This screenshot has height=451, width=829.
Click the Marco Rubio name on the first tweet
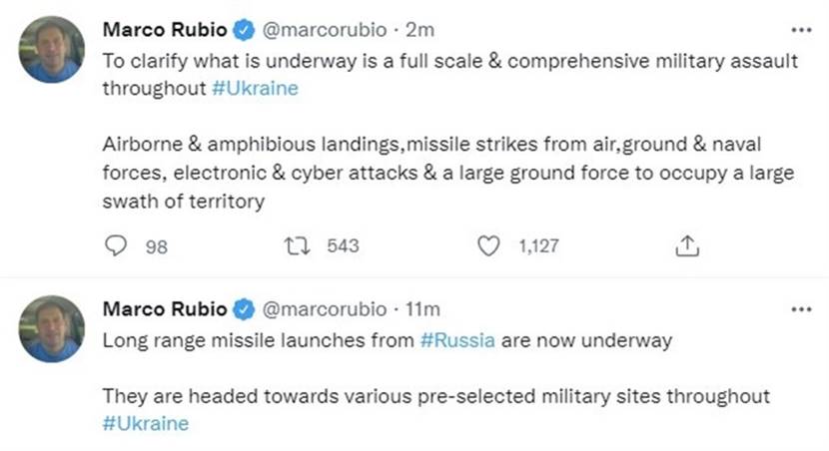[164, 31]
